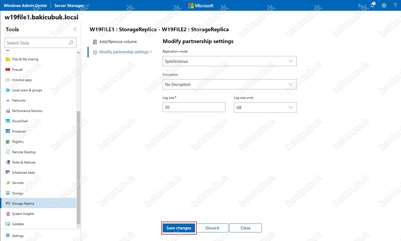Image resolution: width=401 pixels, height=241 pixels.
Task: Click the Updates icon
Action: click(8, 224)
